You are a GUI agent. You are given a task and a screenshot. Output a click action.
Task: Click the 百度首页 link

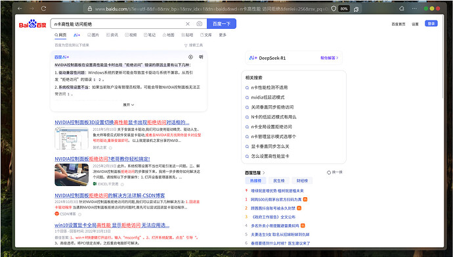click(x=399, y=24)
